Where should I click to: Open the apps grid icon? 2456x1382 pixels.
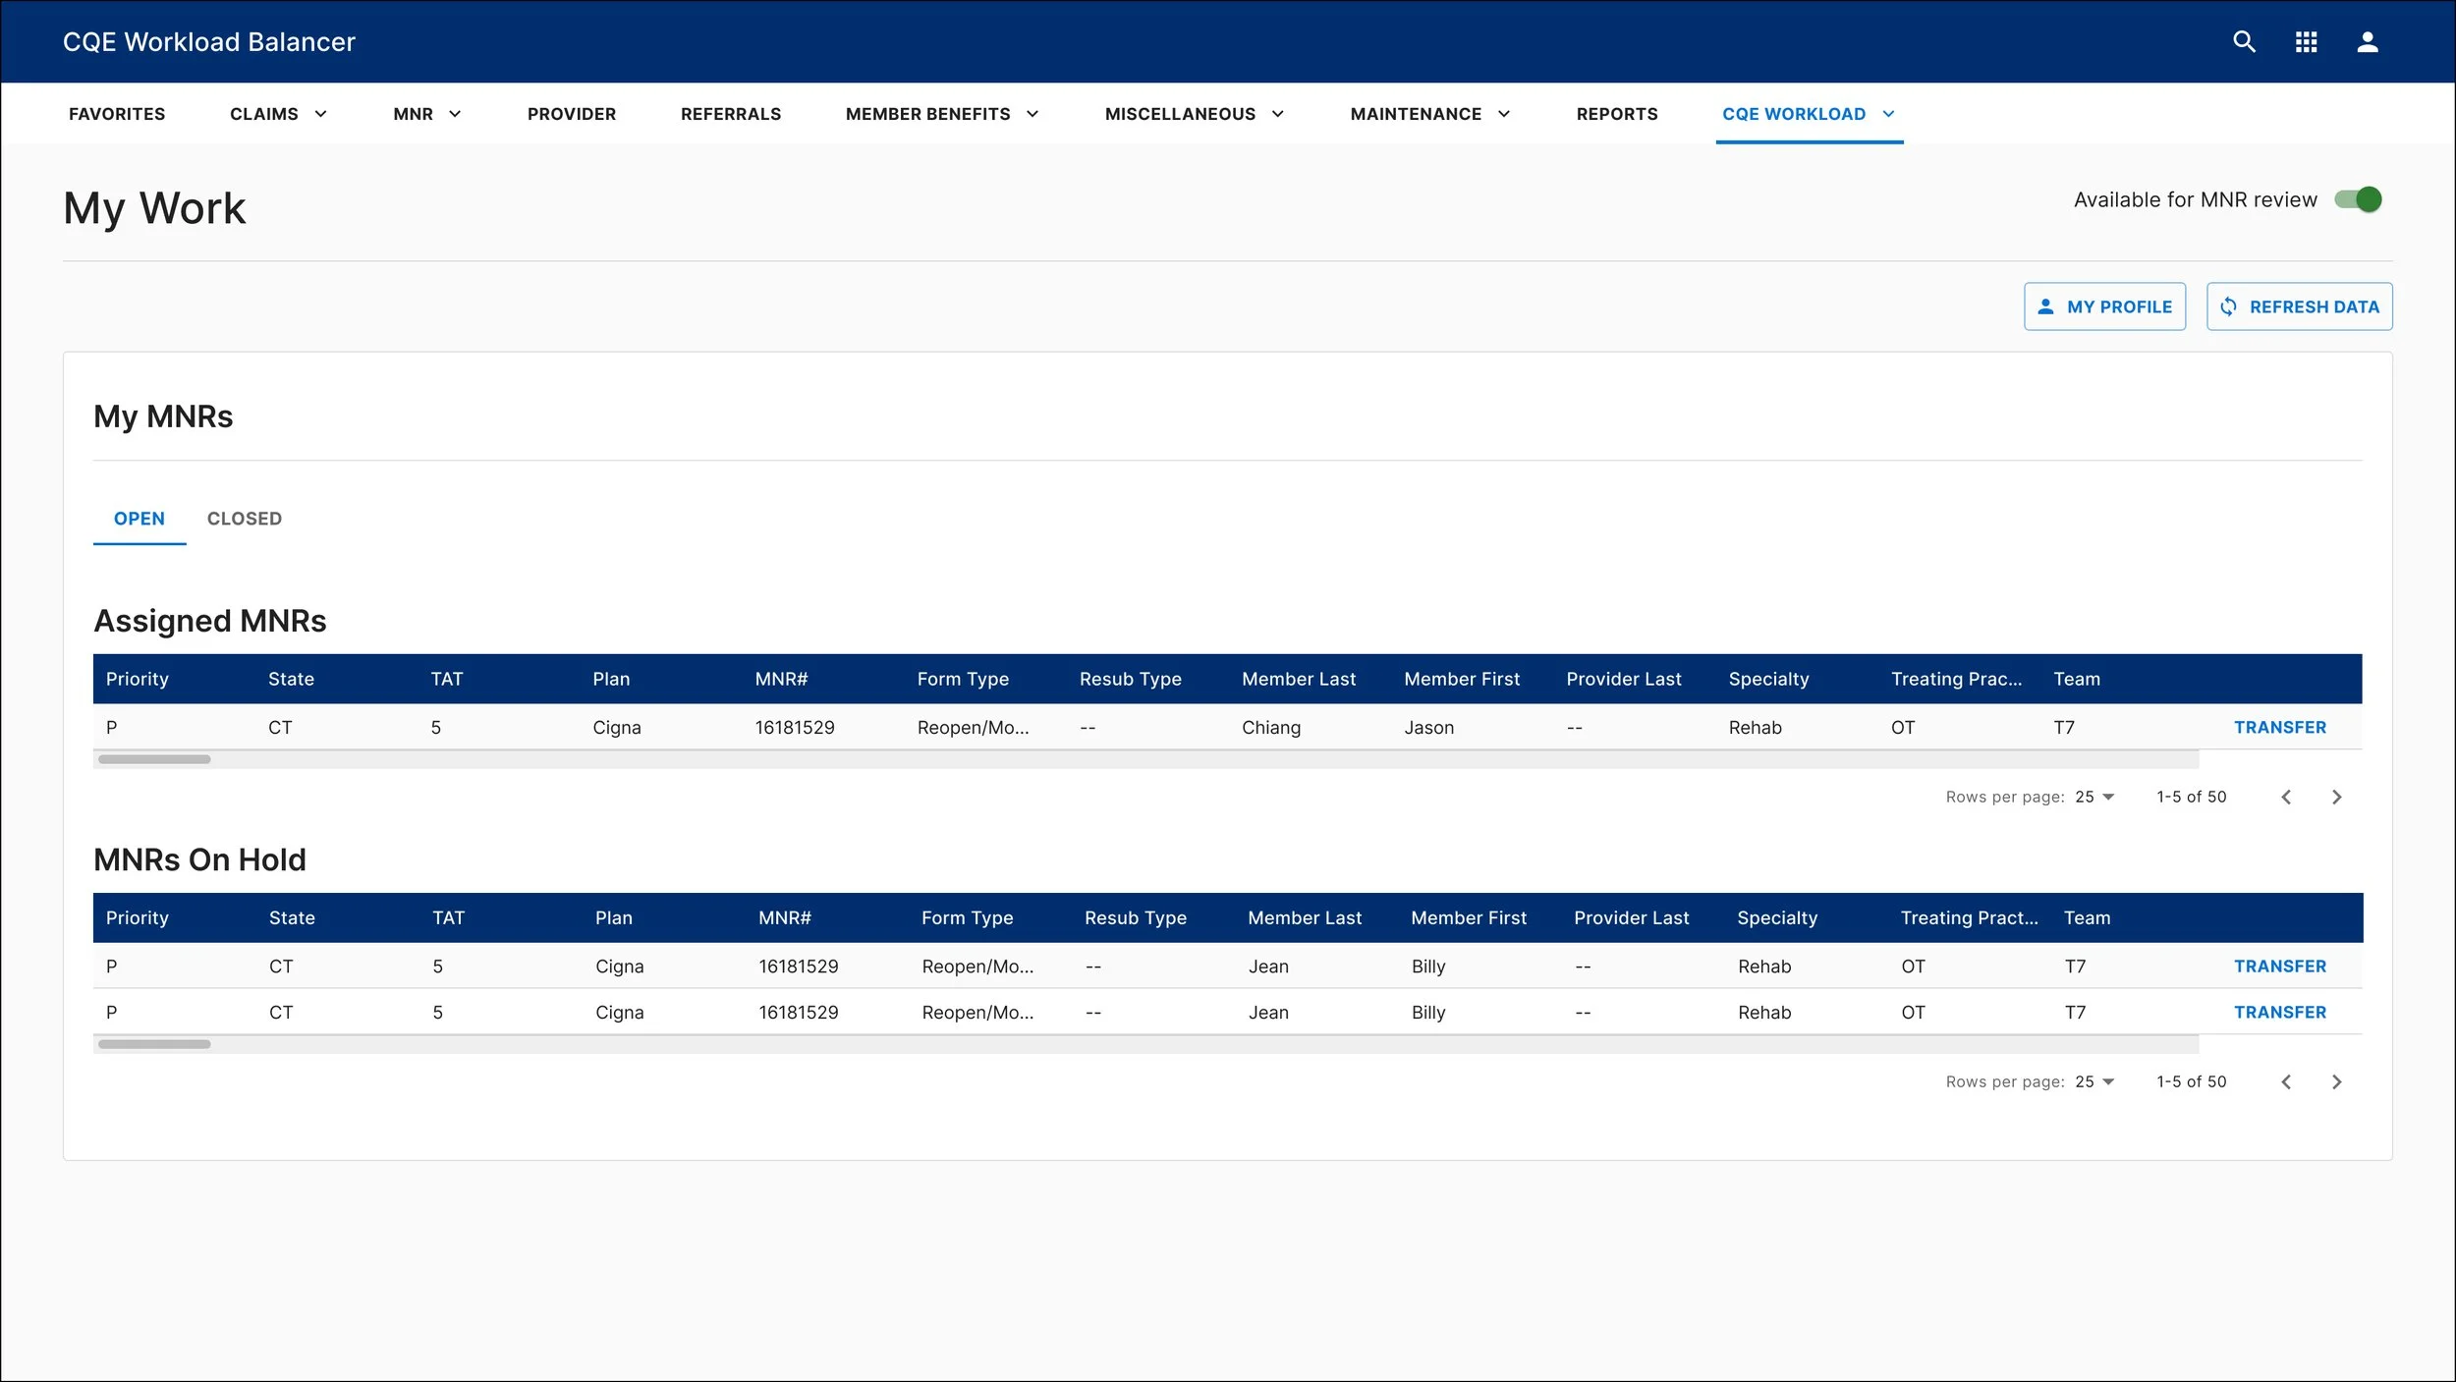2306,41
